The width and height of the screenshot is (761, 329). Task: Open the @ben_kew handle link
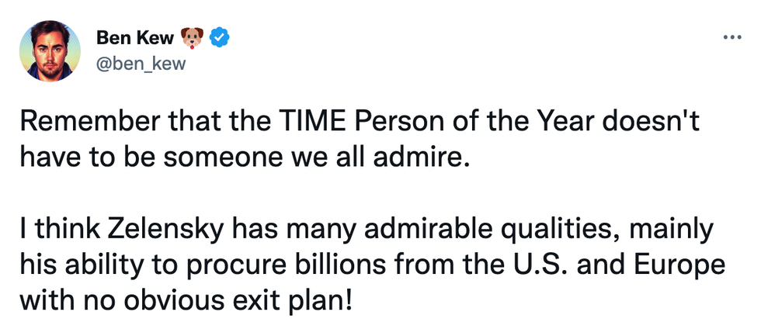141,64
